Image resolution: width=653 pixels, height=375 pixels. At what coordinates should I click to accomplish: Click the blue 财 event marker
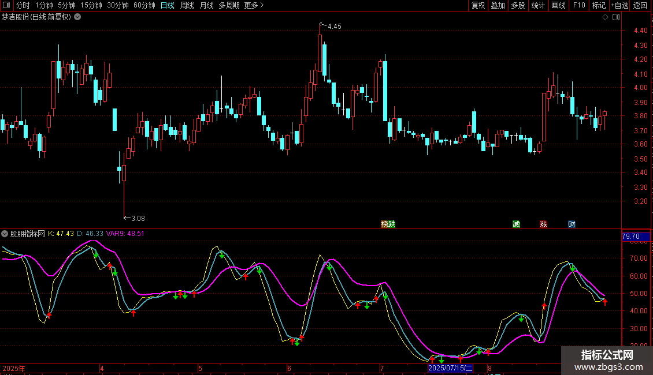tap(572, 224)
